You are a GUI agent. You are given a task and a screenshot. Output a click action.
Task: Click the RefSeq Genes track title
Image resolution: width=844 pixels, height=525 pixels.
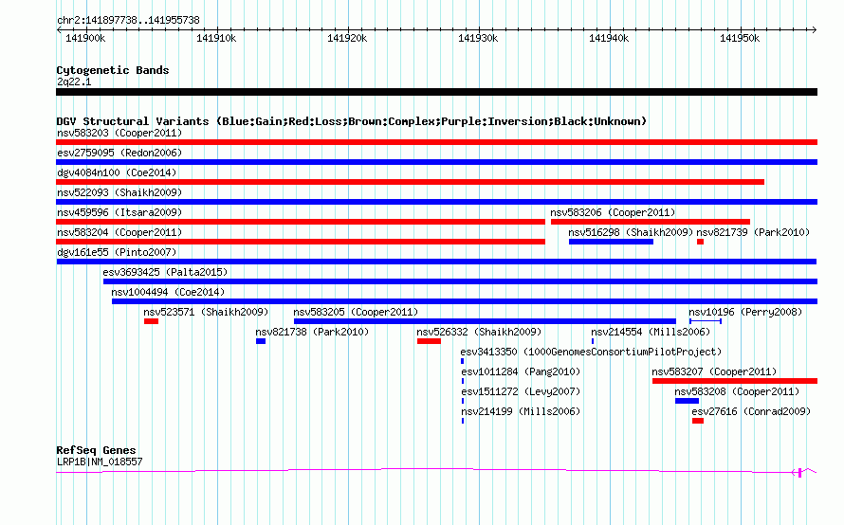click(x=97, y=450)
